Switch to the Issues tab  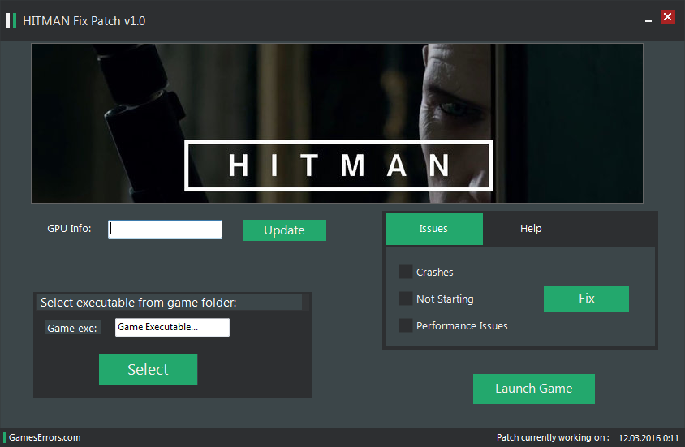tap(433, 229)
